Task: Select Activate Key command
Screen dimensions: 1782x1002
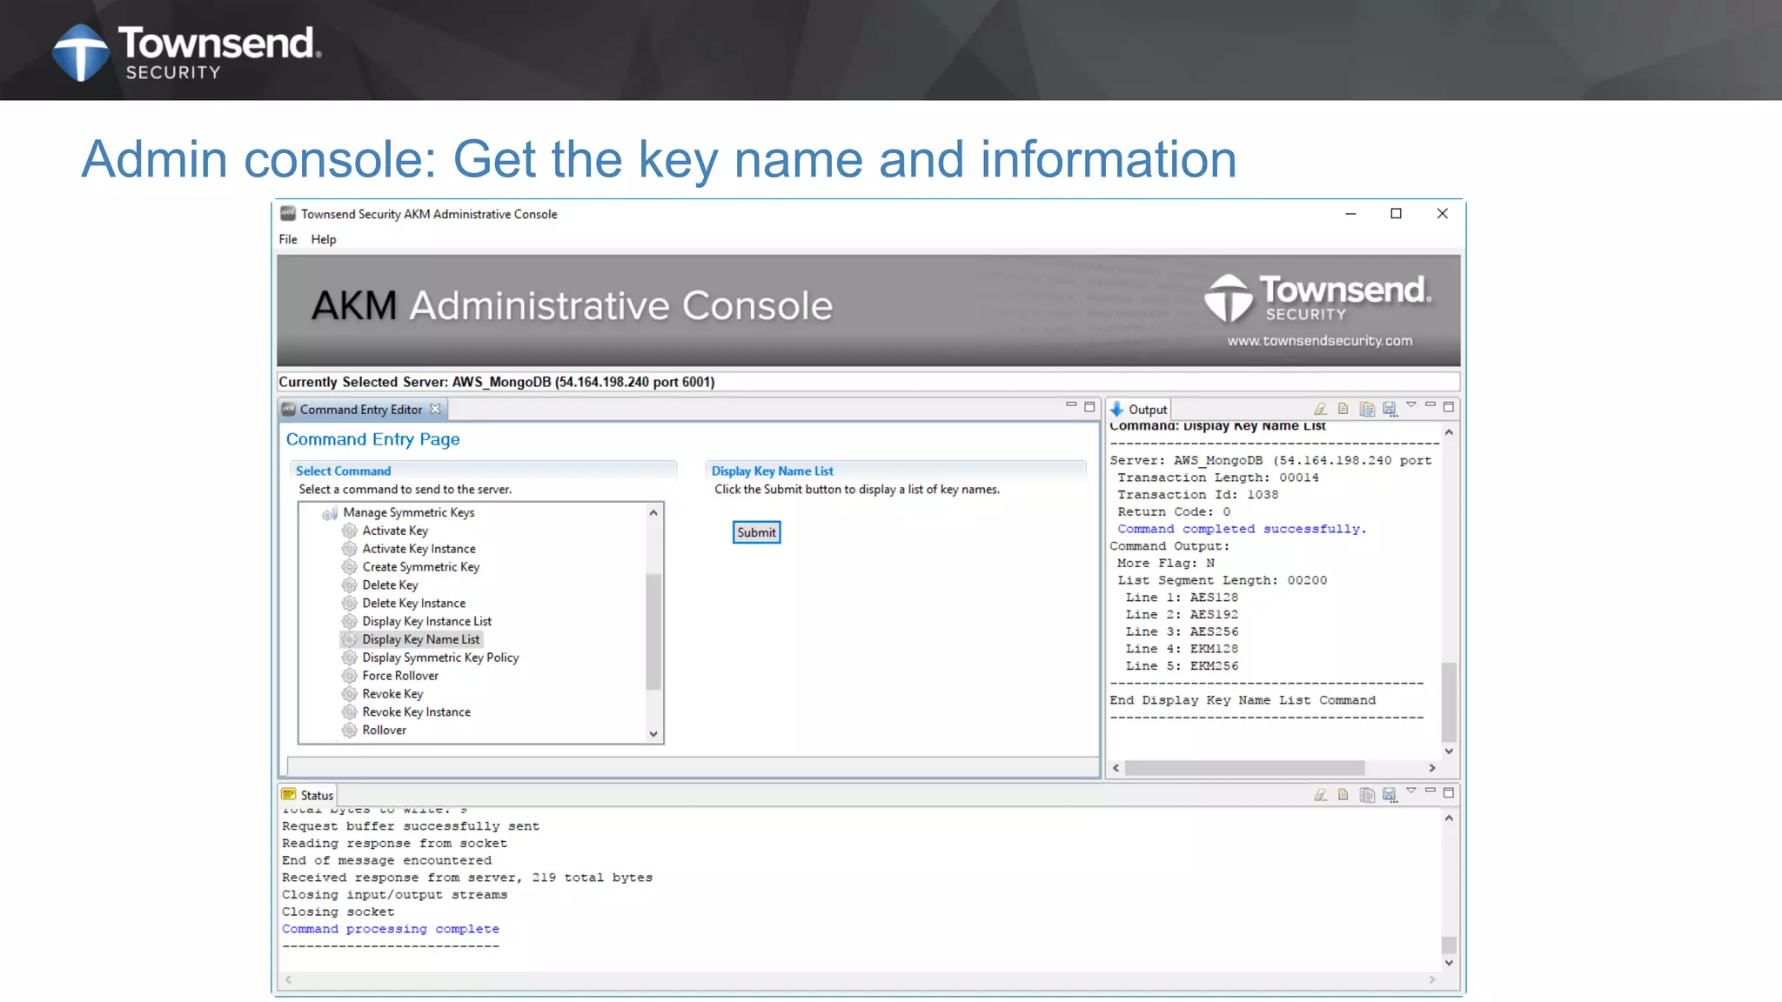Action: (395, 531)
